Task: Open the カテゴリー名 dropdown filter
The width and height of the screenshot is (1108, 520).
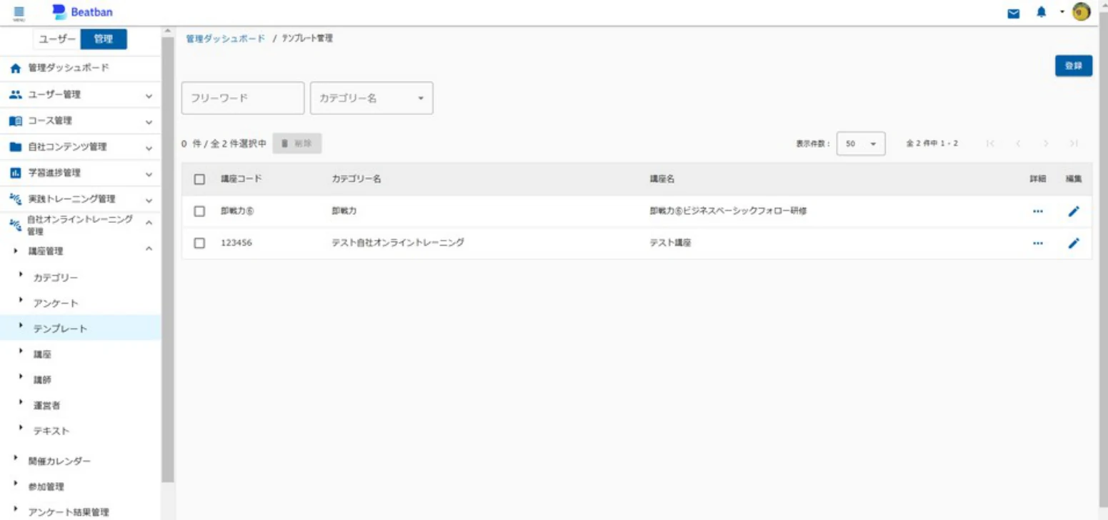Action: (x=371, y=98)
